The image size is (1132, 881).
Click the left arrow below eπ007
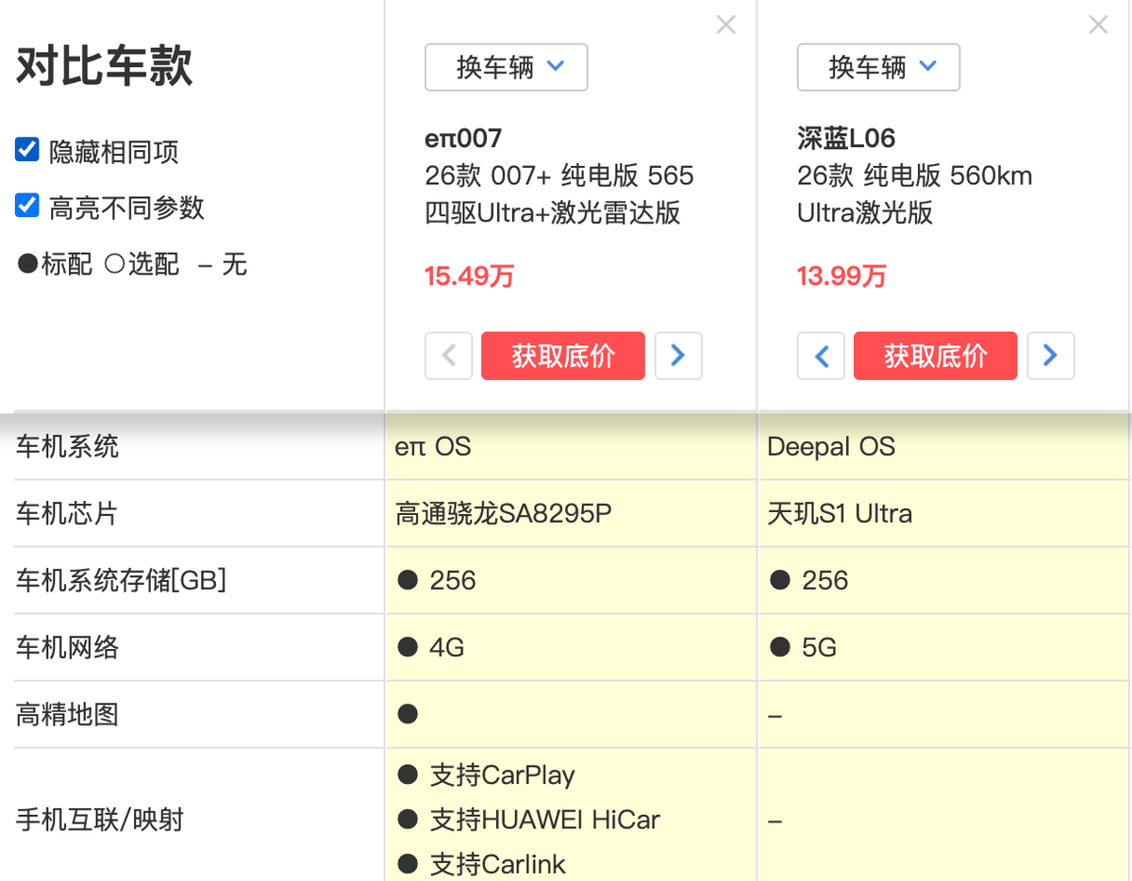pos(448,356)
